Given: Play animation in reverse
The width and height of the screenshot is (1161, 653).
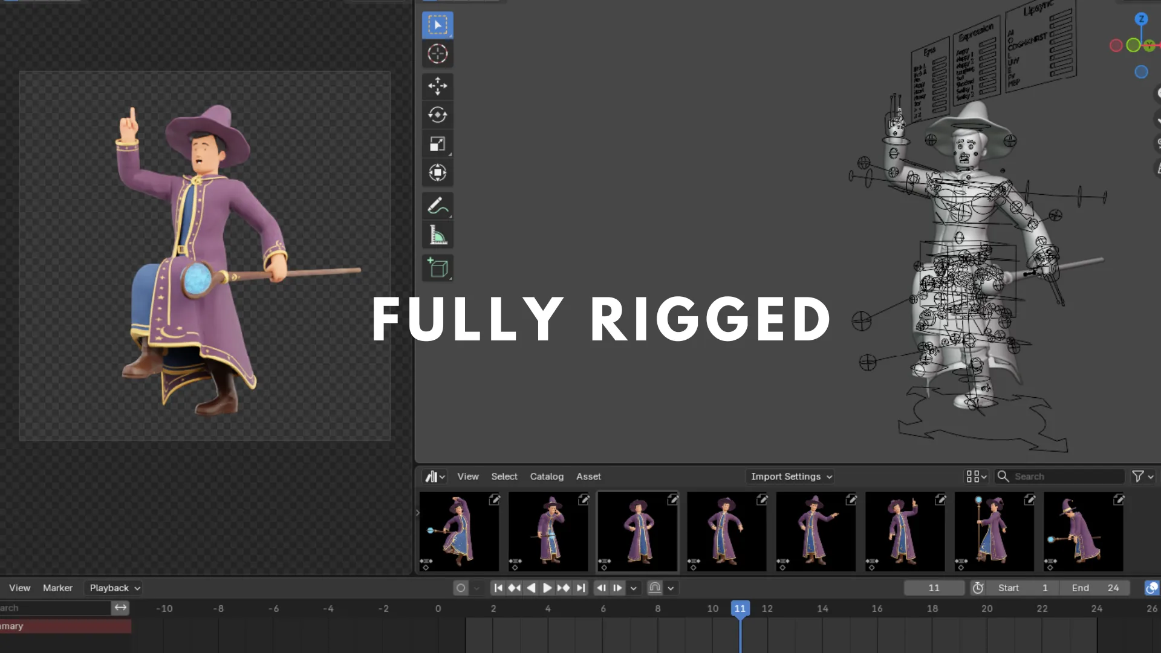Looking at the screenshot, I should click(x=531, y=588).
